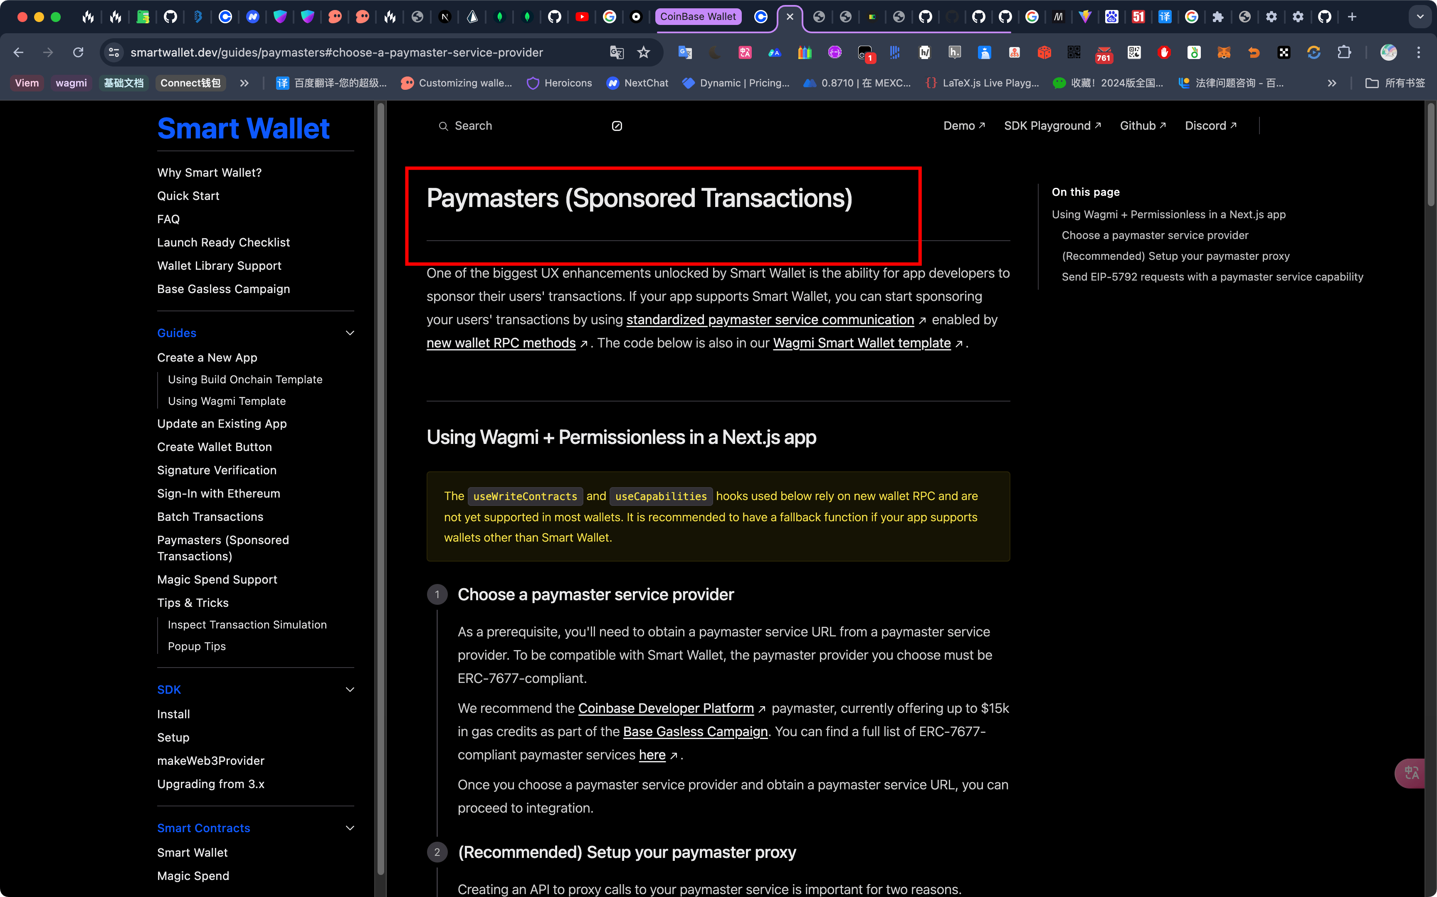Reload the current page
1437x897 pixels.
click(78, 53)
